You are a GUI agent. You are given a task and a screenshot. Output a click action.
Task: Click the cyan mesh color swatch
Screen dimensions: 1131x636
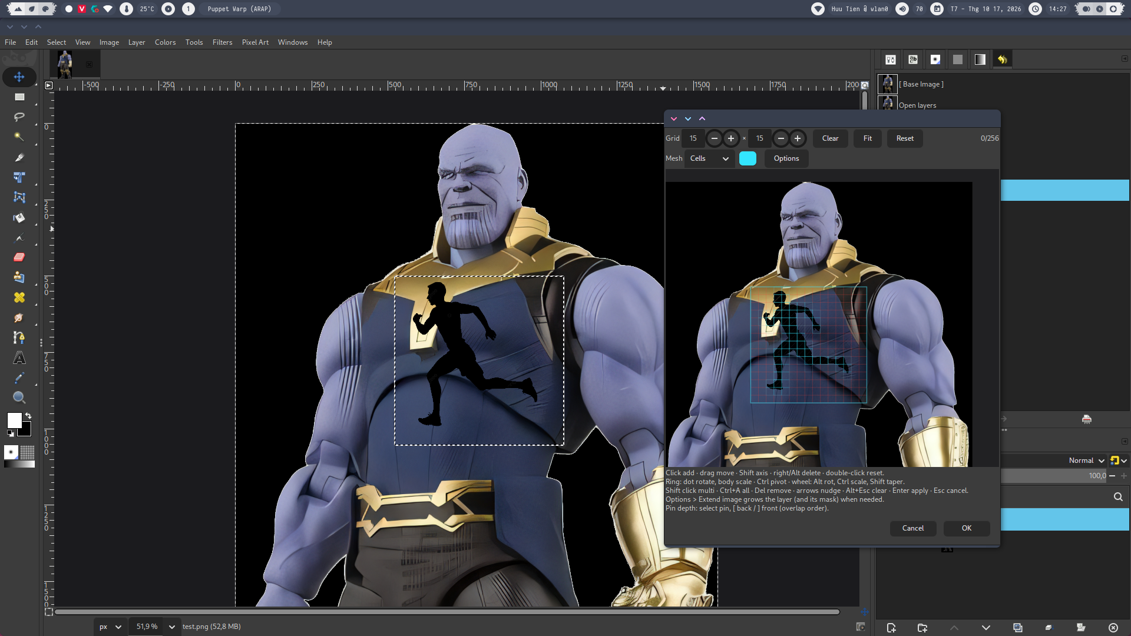pos(748,158)
